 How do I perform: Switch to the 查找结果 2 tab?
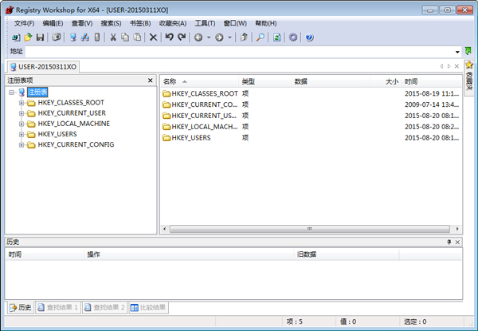coord(104,307)
